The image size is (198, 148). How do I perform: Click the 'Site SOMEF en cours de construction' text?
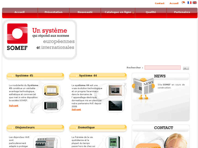click(171, 86)
